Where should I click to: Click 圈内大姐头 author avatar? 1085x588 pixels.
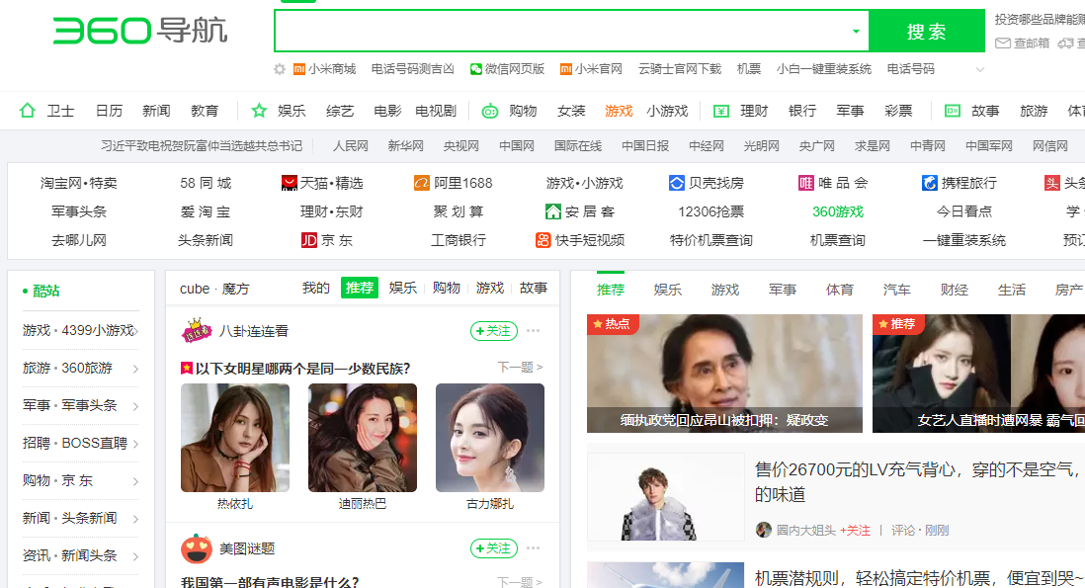point(763,530)
